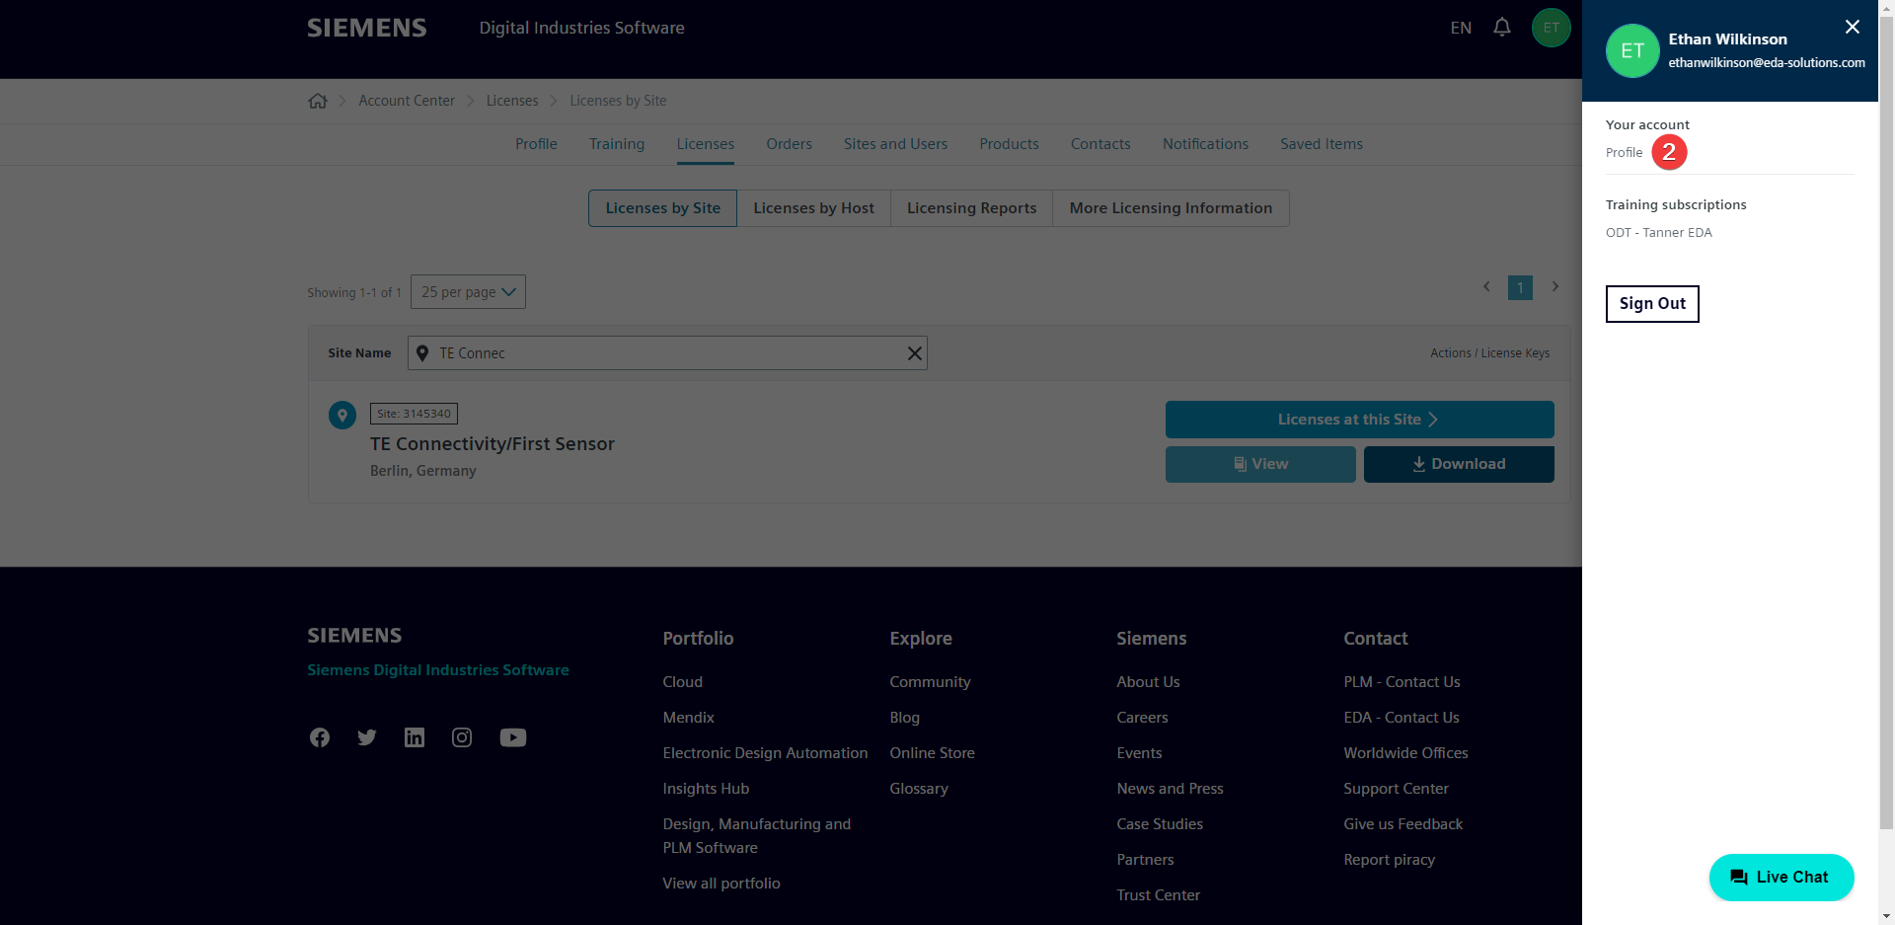Open View all portfolio link
The width and height of the screenshot is (1895, 925).
tap(721, 884)
